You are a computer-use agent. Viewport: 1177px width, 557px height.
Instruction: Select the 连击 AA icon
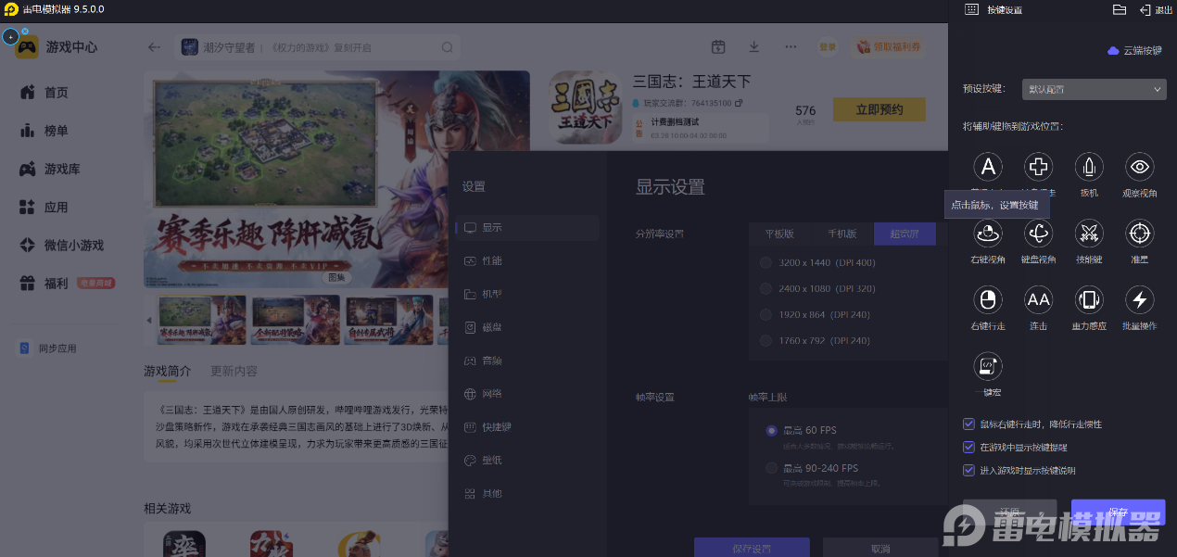click(x=1038, y=299)
